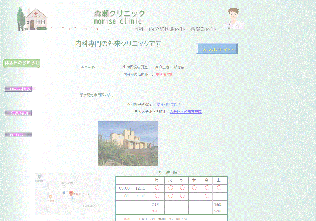Click the Monday morning circle in schedule
This screenshot has width=316, height=221.
click(157, 188)
